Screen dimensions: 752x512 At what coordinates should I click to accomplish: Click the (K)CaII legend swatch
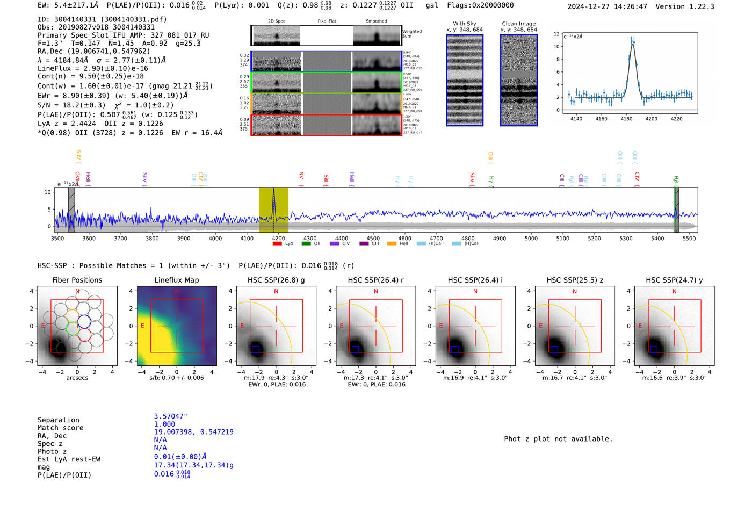coord(421,244)
